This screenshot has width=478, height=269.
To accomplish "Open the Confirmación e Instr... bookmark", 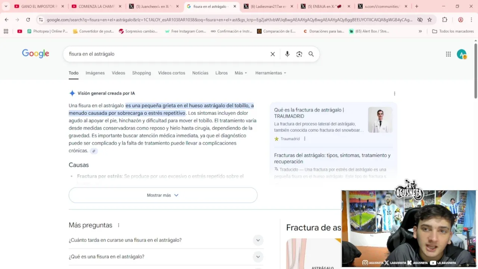I will click(232, 31).
